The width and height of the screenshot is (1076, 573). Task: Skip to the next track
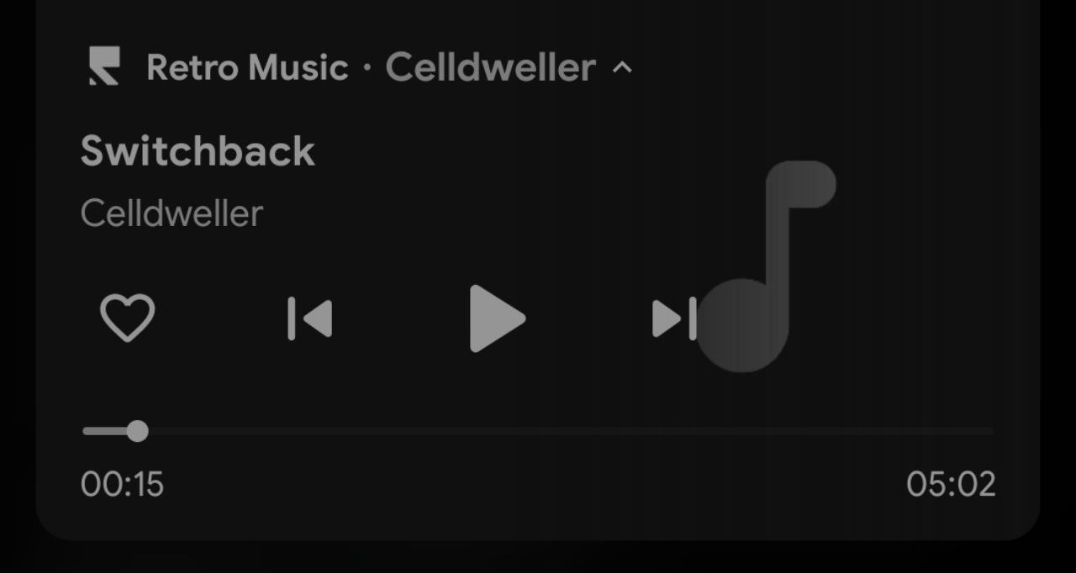tap(674, 318)
